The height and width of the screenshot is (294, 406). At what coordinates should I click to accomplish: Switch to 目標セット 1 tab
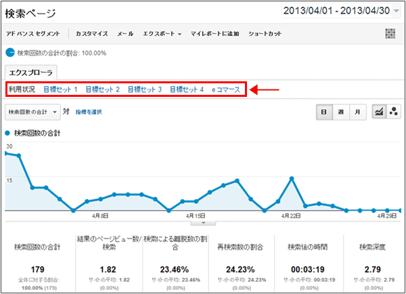[x=60, y=89]
